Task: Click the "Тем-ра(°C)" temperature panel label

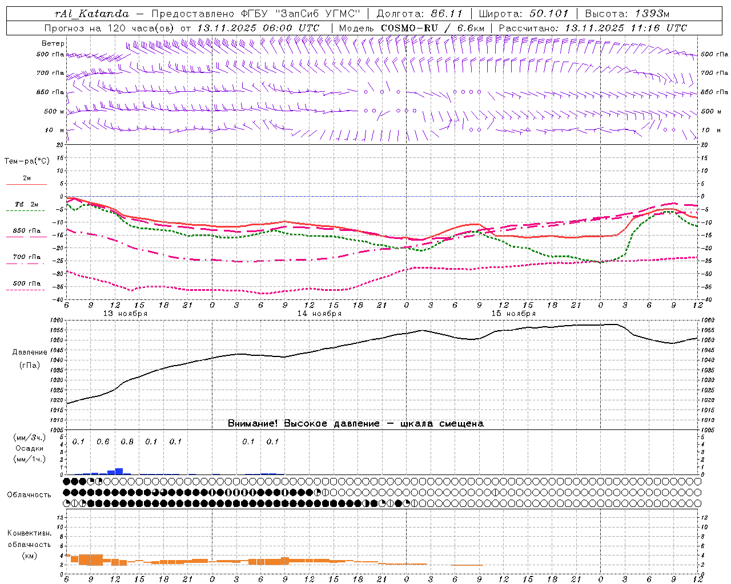Action: (27, 161)
